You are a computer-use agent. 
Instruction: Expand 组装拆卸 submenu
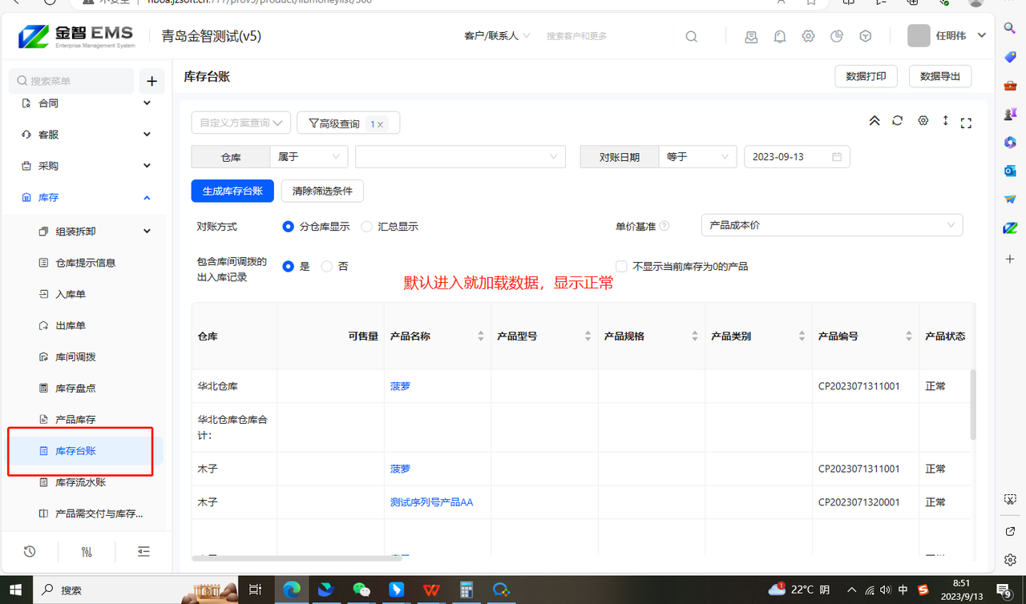pyautogui.click(x=147, y=232)
